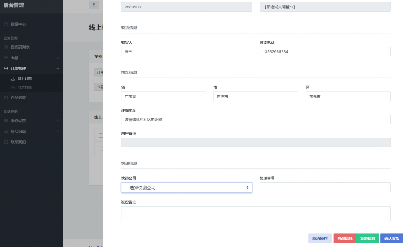
Task: Click the 订单管理 envelope icon
Action: 6,69
